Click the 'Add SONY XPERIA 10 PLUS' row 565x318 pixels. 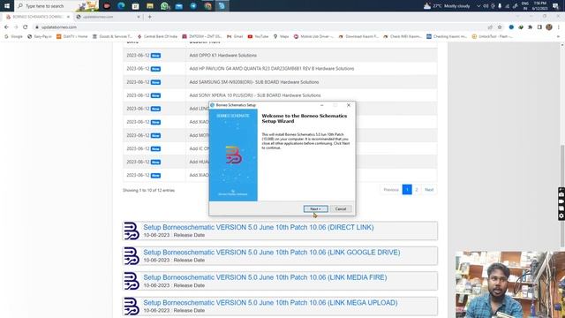point(280,95)
